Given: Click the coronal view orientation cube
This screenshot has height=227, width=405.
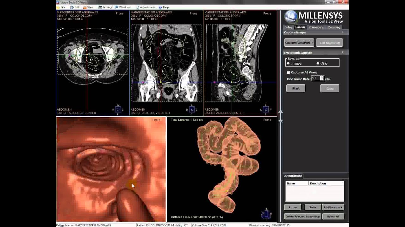Looking at the screenshot, I should click(x=191, y=110).
